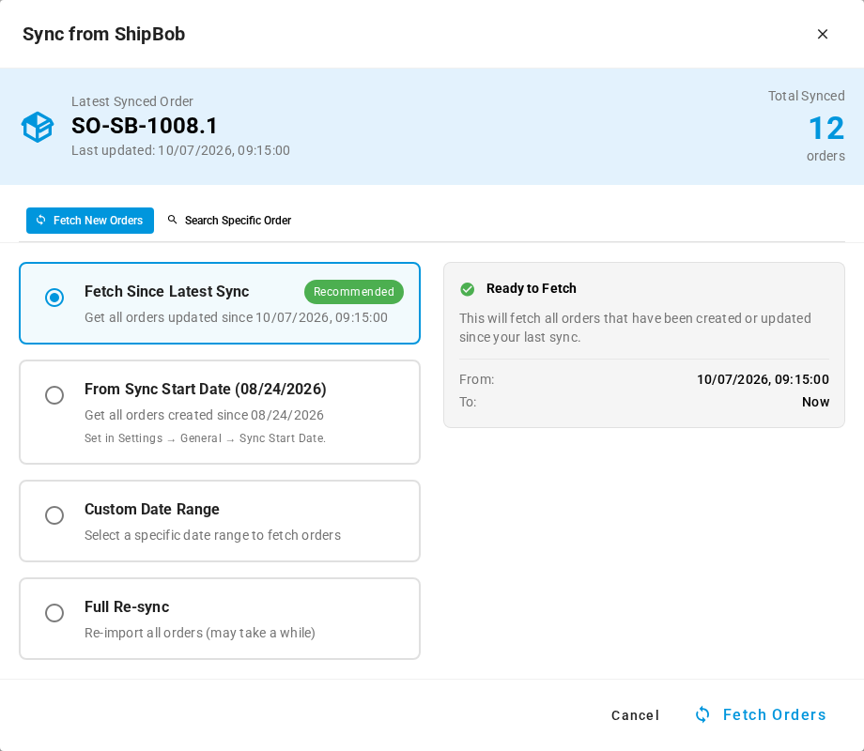Click order number SO-SB-1008.1

[x=145, y=126]
